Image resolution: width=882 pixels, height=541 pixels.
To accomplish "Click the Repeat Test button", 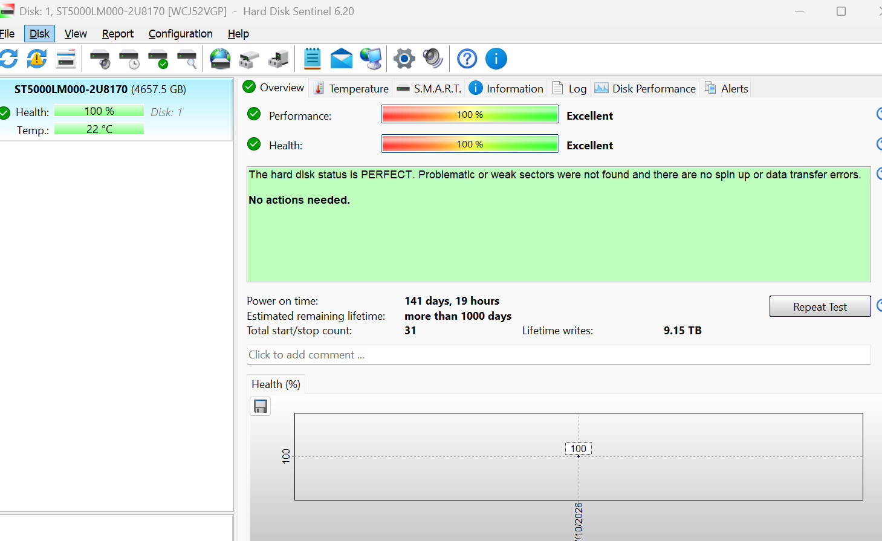I will coord(820,306).
